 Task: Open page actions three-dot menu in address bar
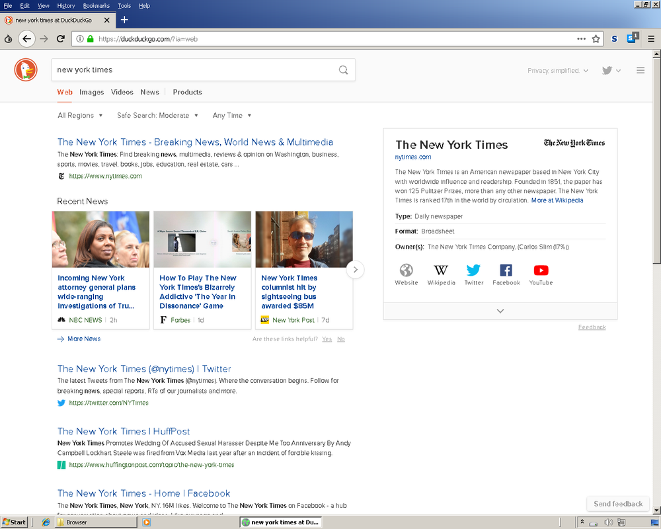point(581,39)
